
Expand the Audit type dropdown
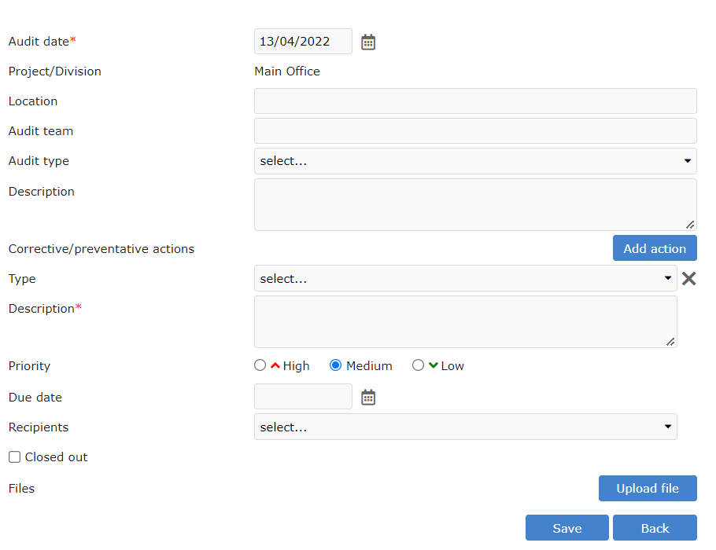[475, 161]
